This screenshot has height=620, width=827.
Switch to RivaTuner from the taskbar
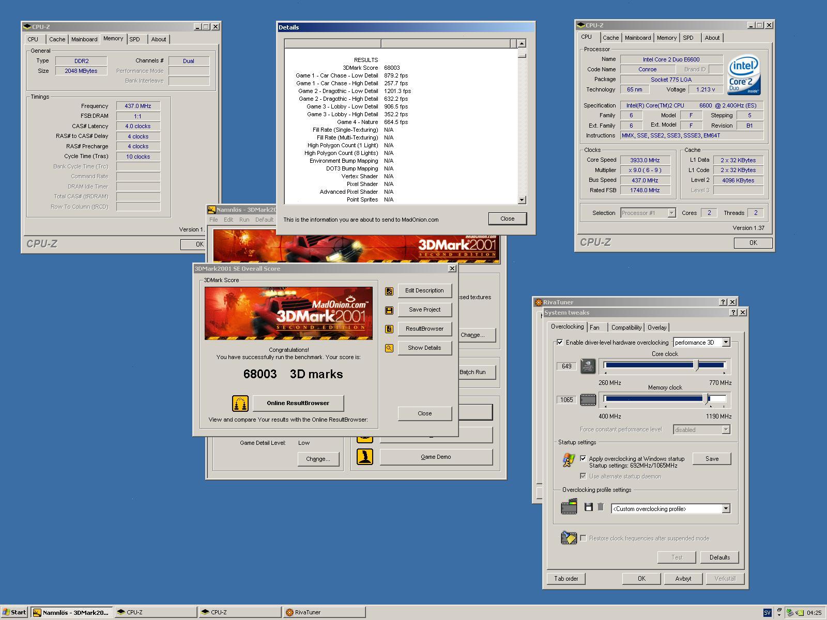324,612
